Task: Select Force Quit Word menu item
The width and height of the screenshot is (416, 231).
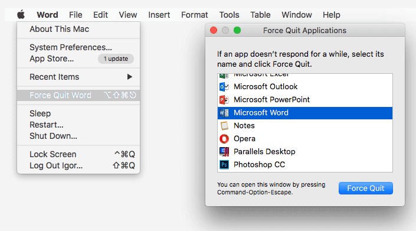Action: coord(78,95)
